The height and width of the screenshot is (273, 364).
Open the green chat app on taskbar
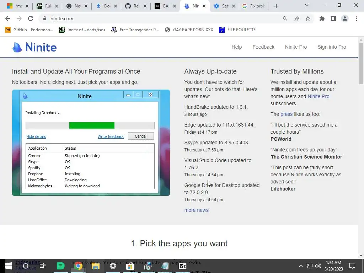click(60, 266)
